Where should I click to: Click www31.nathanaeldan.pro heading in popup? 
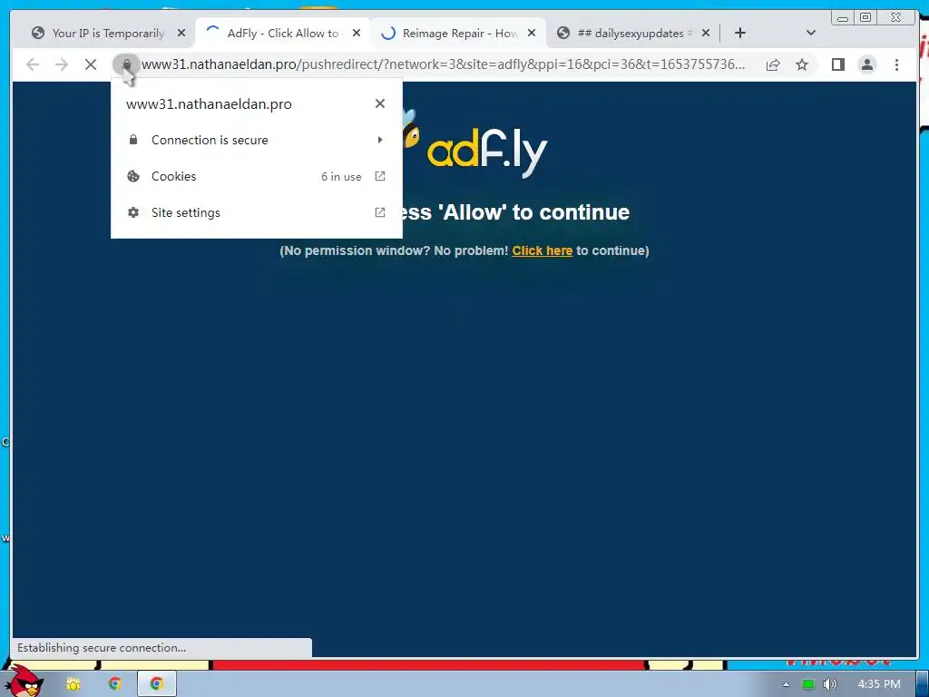[x=209, y=104]
